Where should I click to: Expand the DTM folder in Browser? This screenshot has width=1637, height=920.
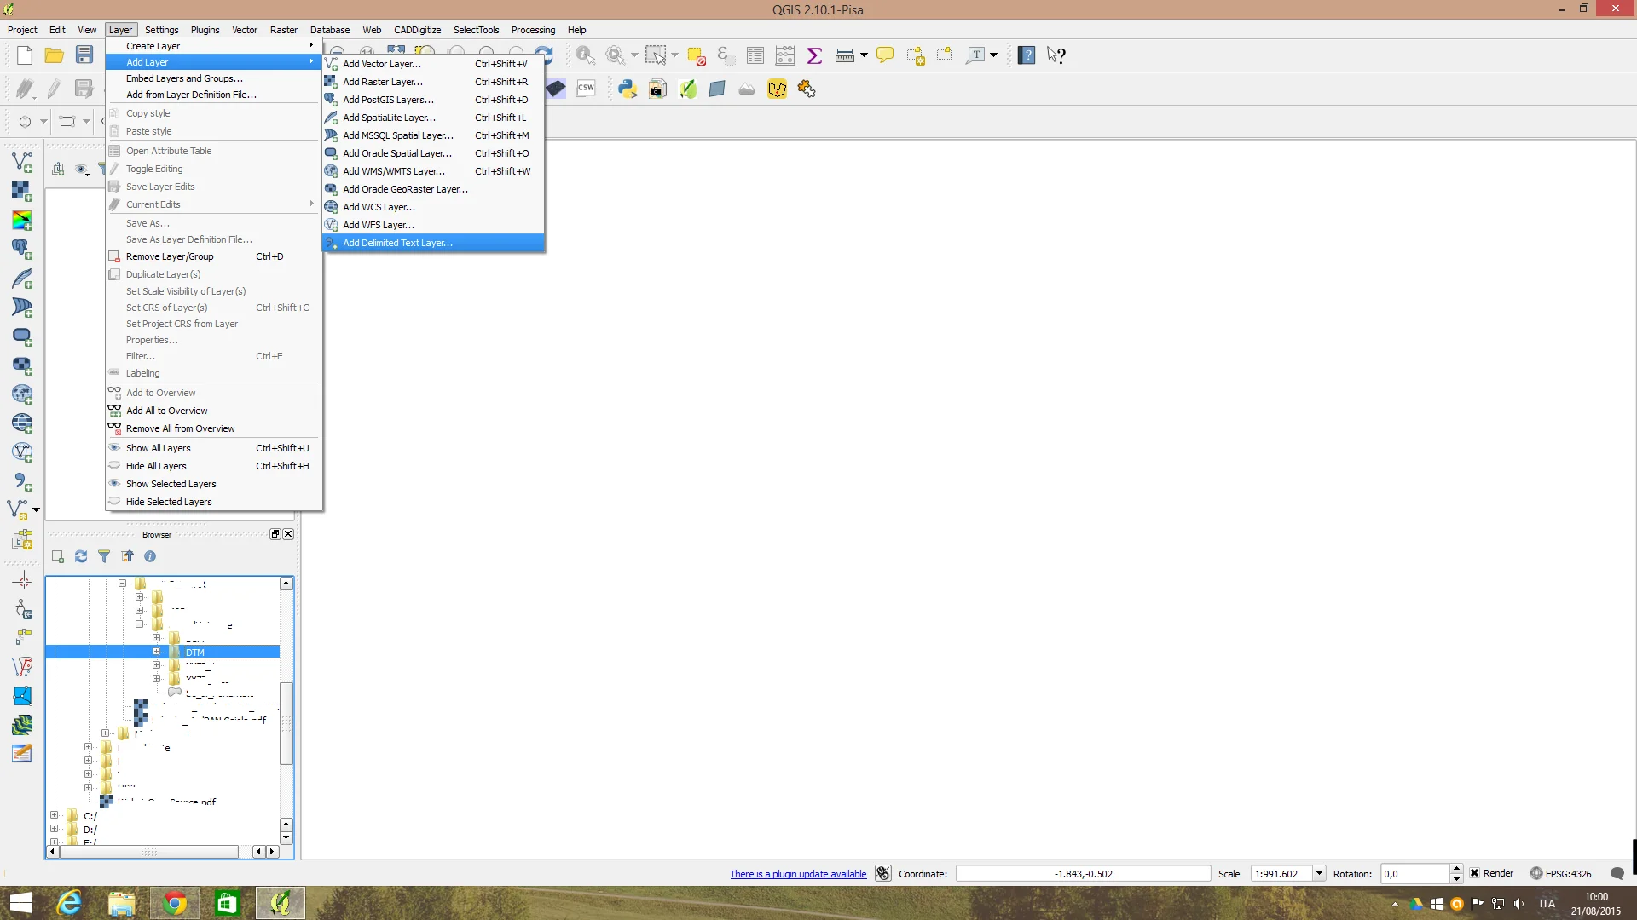point(156,652)
